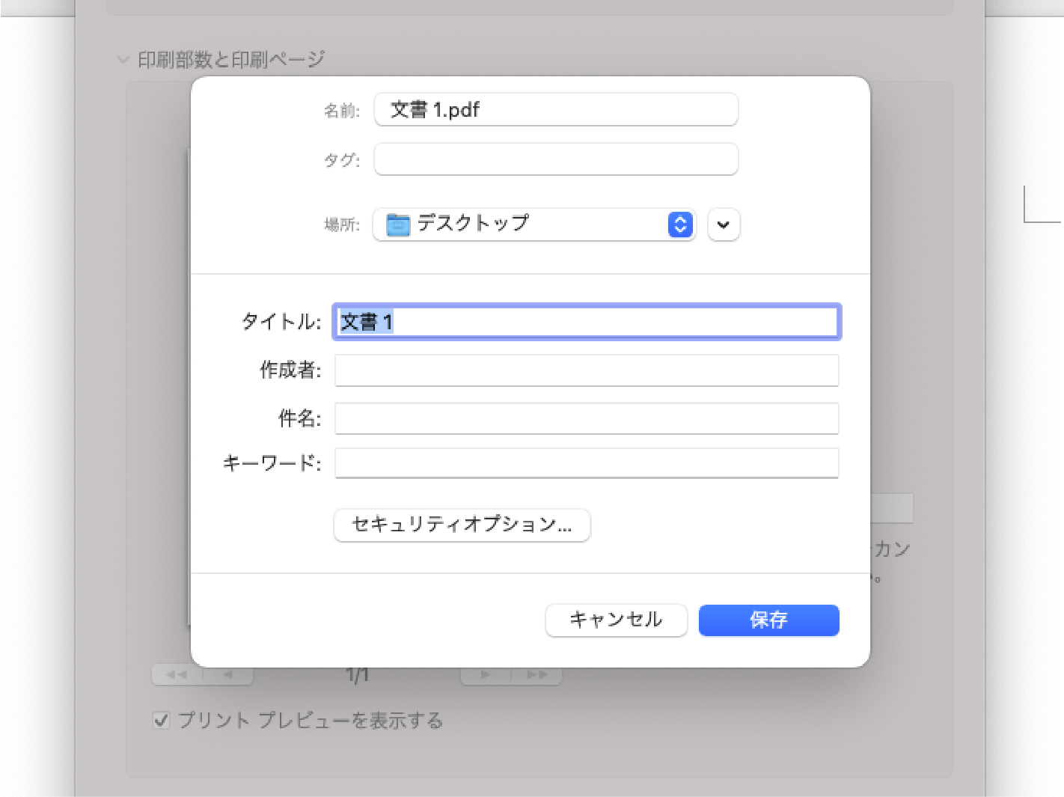
Task: Go to last preview page button
Action: pyautogui.click(x=536, y=674)
